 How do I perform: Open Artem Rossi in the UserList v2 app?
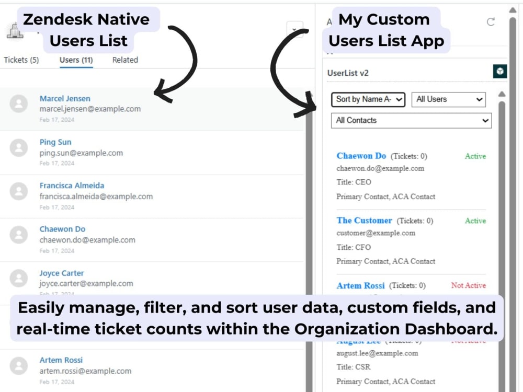coord(360,285)
